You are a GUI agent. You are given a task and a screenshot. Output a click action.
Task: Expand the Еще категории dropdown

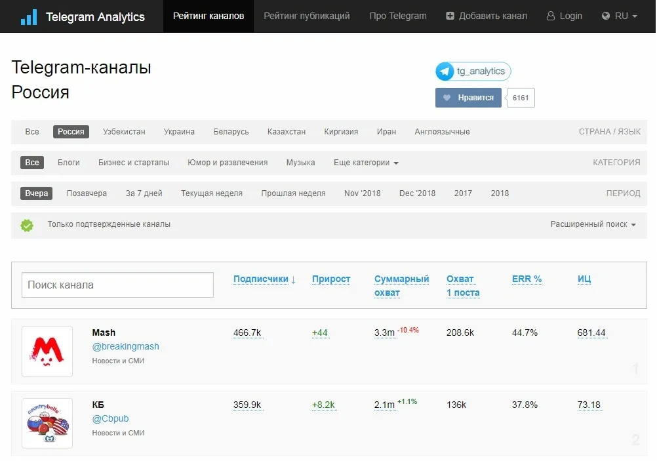pyautogui.click(x=366, y=163)
